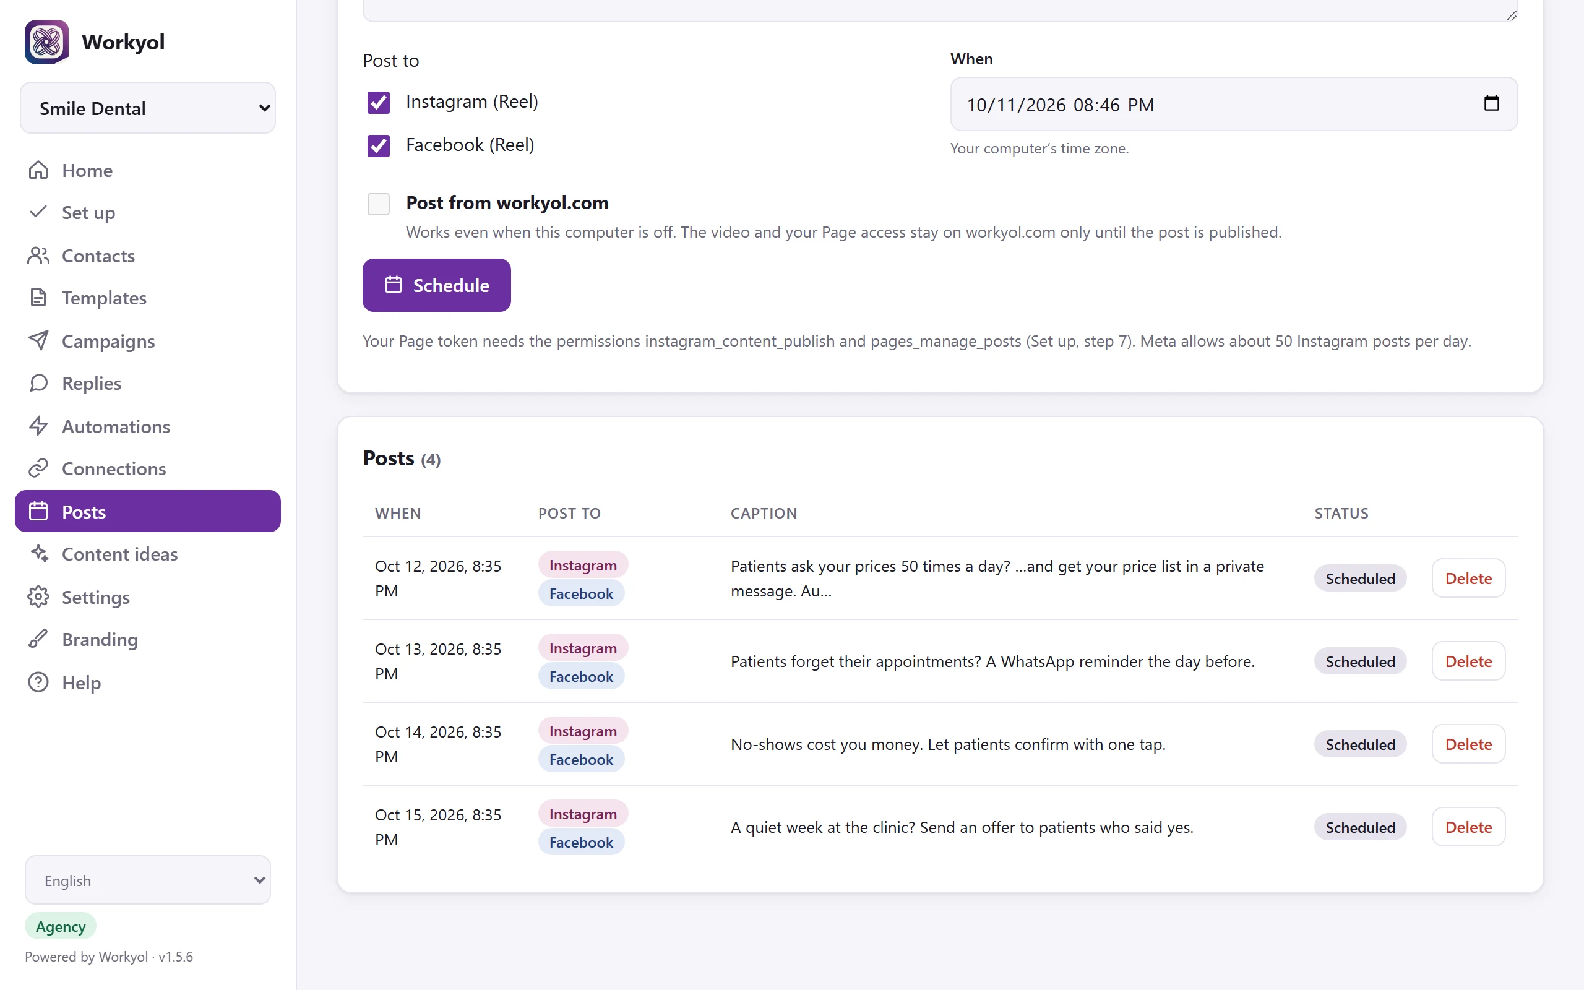The width and height of the screenshot is (1584, 990).
Task: Open the date picker calendar icon
Action: coord(1492,103)
